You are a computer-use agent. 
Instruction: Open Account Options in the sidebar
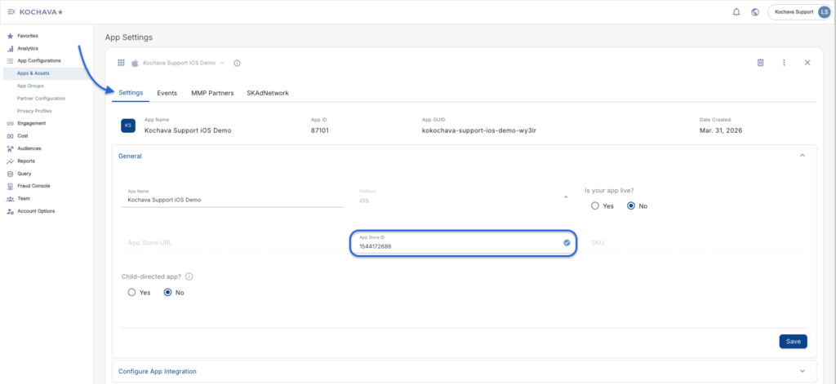click(36, 211)
